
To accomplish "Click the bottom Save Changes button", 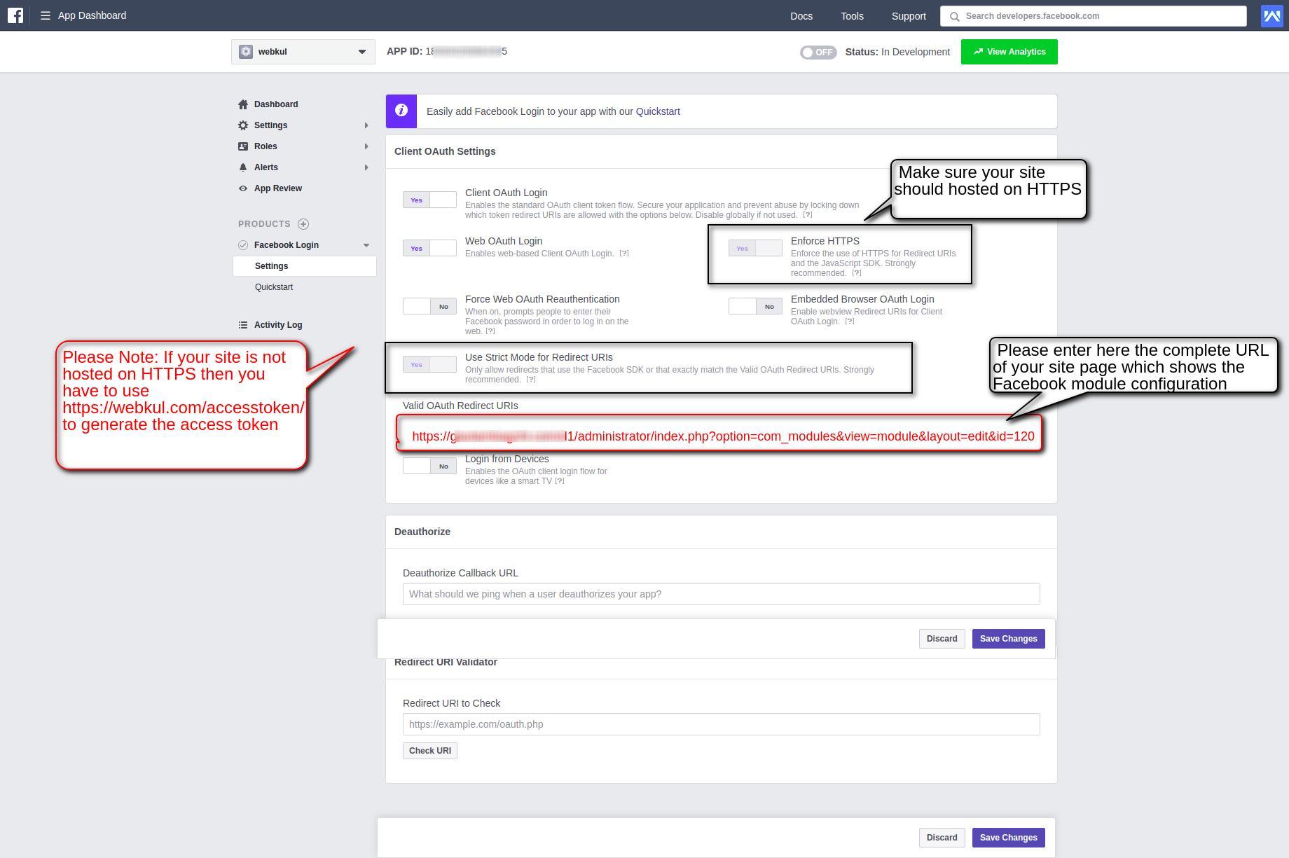I will pyautogui.click(x=1008, y=838).
